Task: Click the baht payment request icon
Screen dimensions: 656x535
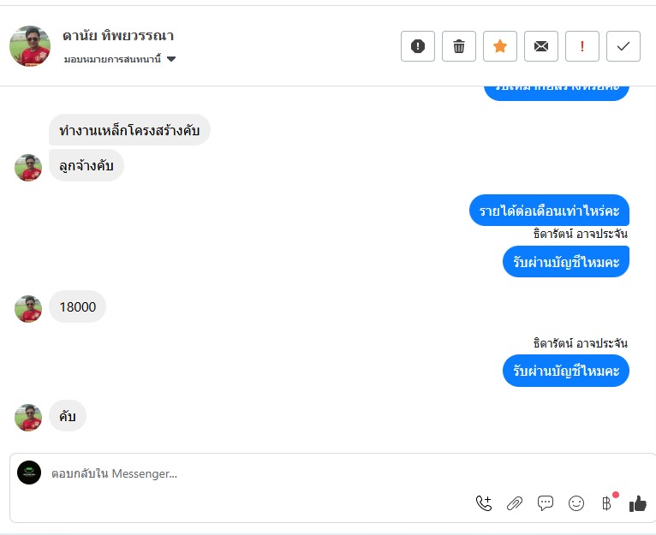Action: [606, 502]
